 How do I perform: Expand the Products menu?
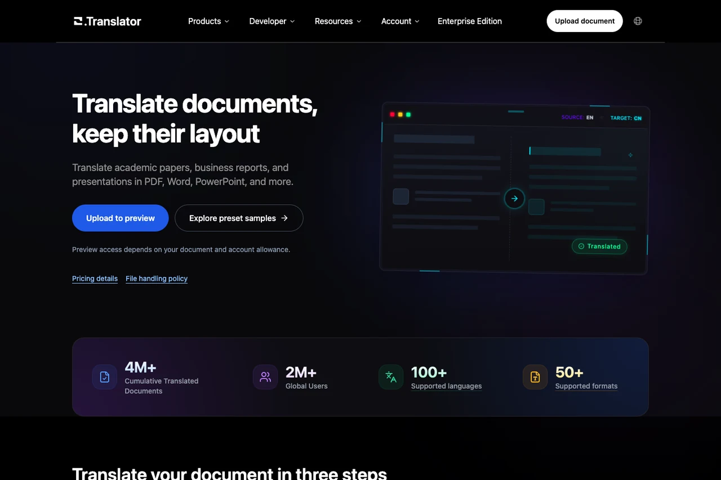click(x=208, y=21)
